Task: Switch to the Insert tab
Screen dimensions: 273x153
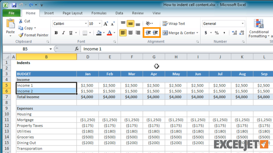Action: [x=49, y=13]
